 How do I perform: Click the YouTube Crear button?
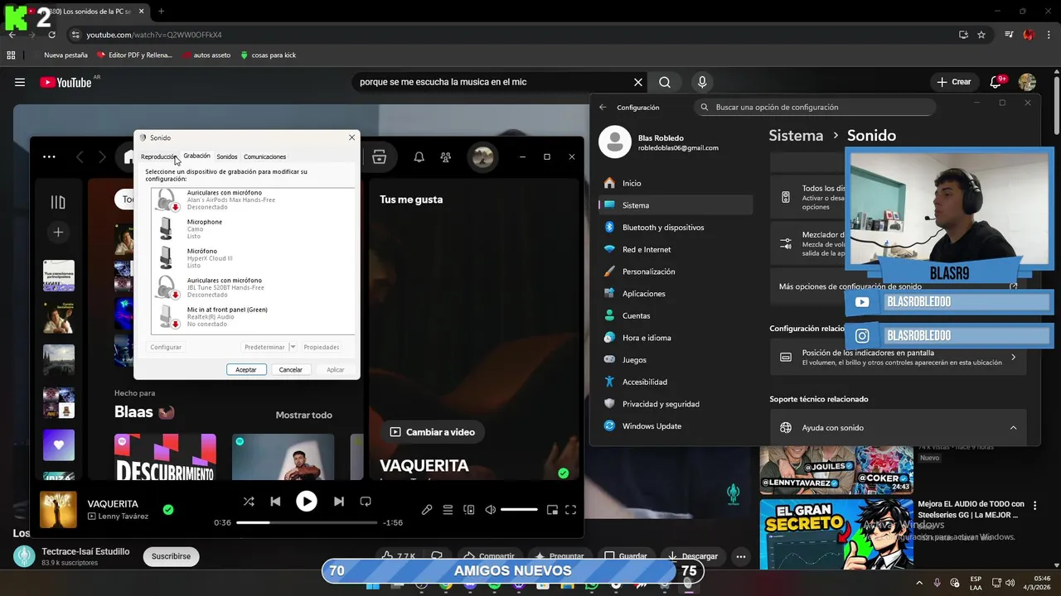click(x=953, y=82)
